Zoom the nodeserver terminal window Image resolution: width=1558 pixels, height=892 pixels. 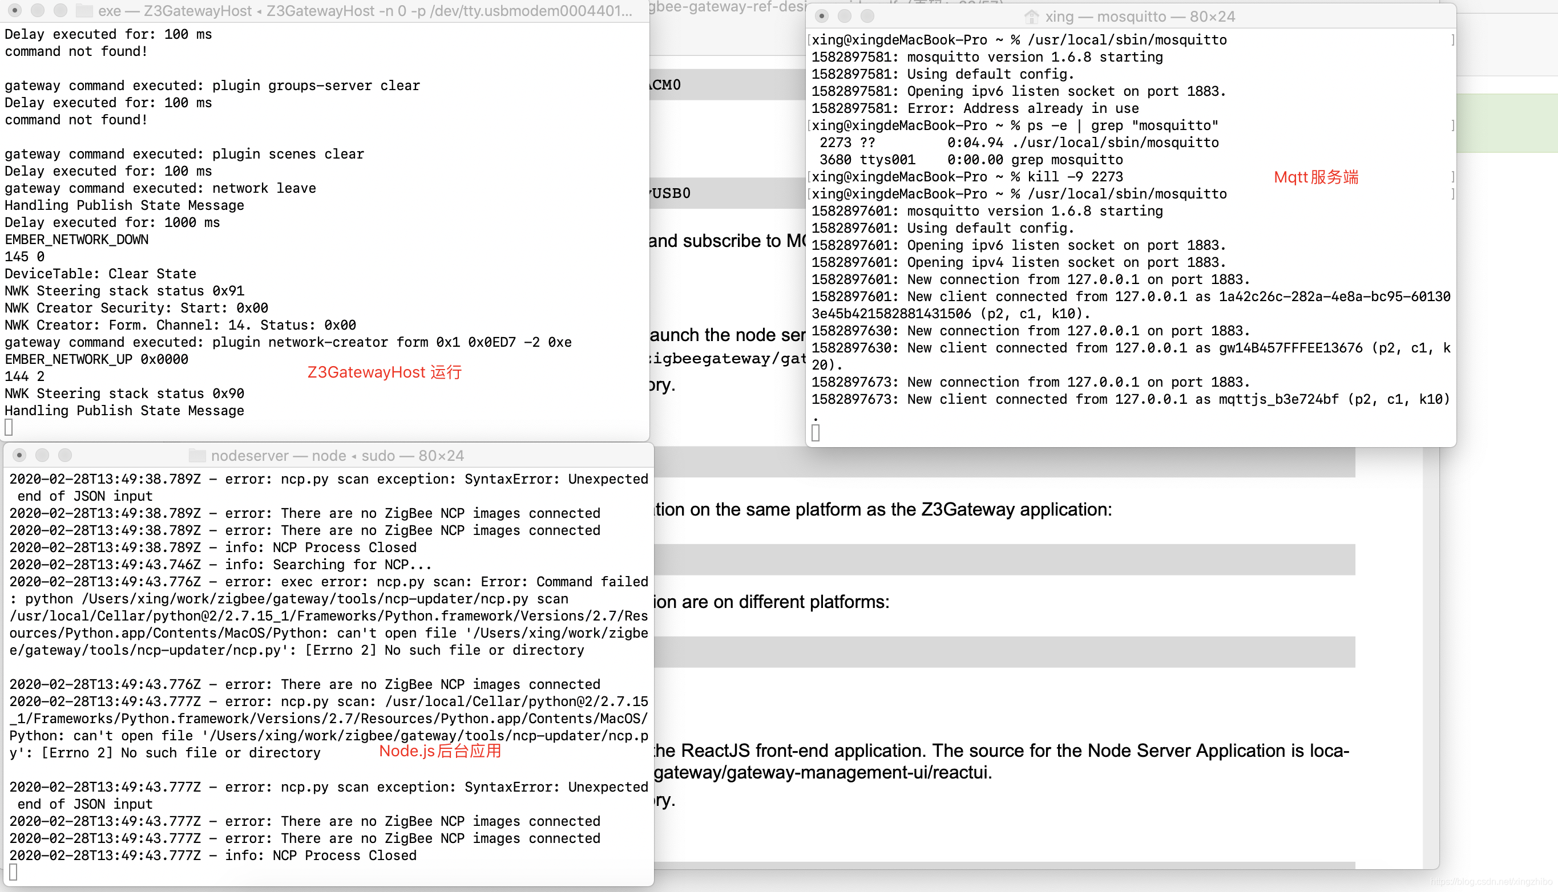[x=65, y=455]
